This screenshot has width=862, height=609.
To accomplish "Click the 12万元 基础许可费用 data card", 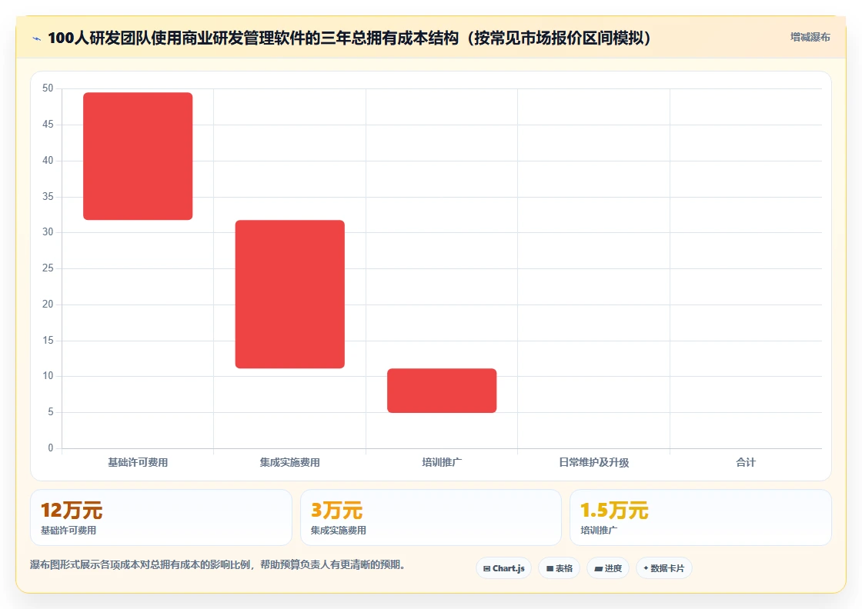I will point(161,517).
